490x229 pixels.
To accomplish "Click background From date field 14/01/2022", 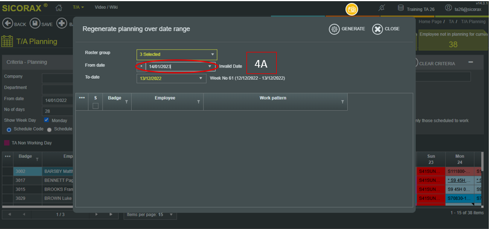I will [x=58, y=100].
